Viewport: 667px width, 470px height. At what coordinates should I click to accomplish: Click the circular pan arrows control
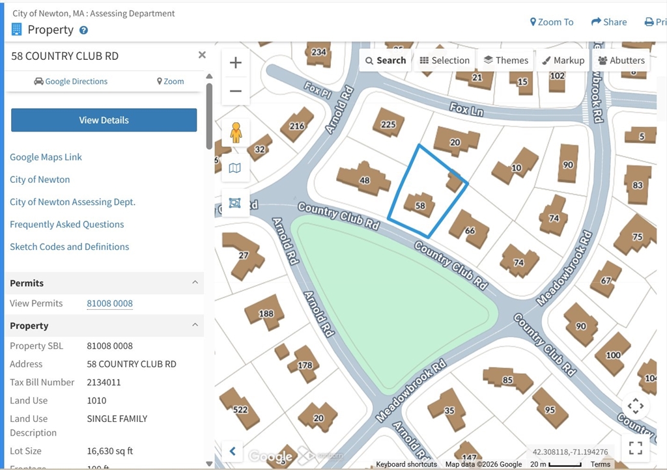pyautogui.click(x=636, y=406)
